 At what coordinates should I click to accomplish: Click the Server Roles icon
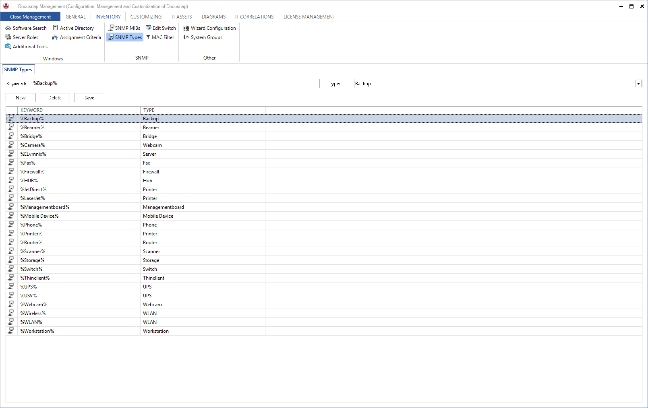click(8, 37)
